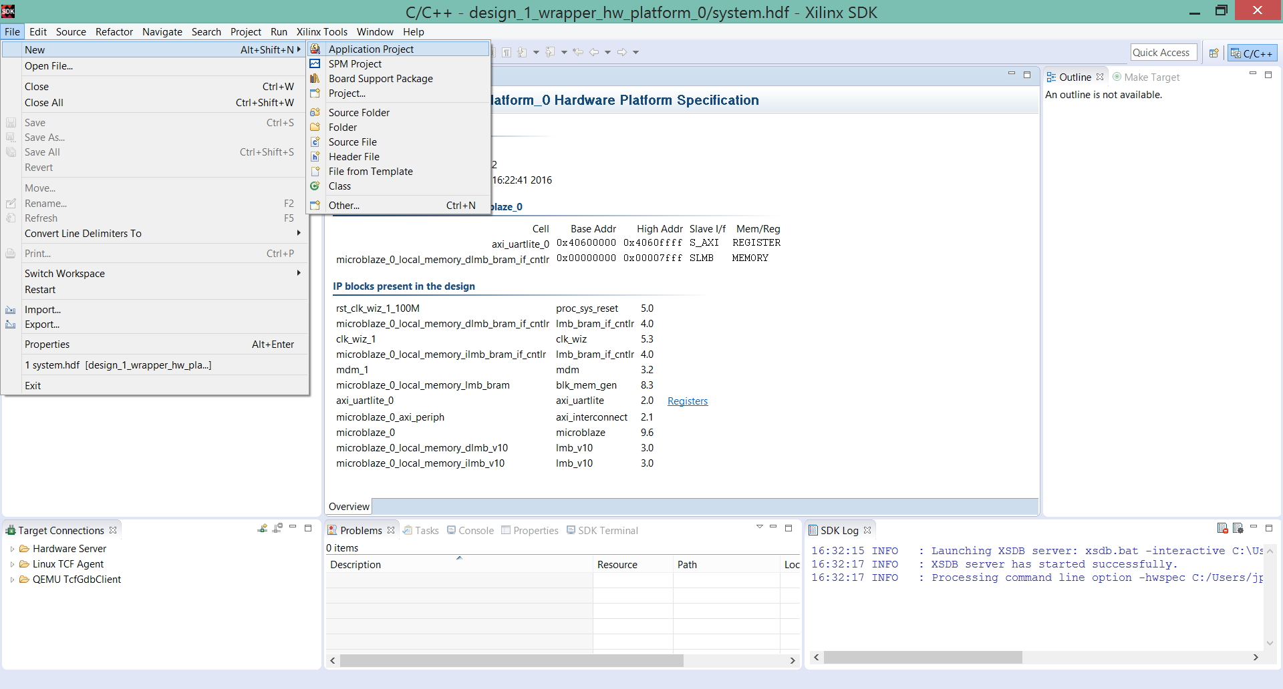
Task: Close the Target Connections view tab
Action: 113,530
